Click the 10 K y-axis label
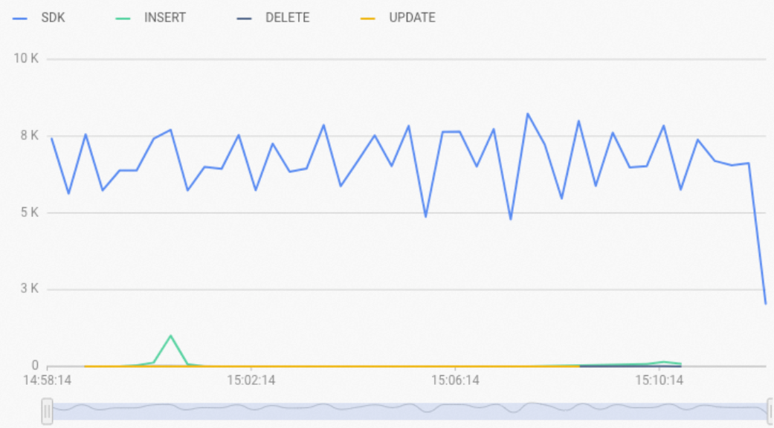 tap(26, 59)
